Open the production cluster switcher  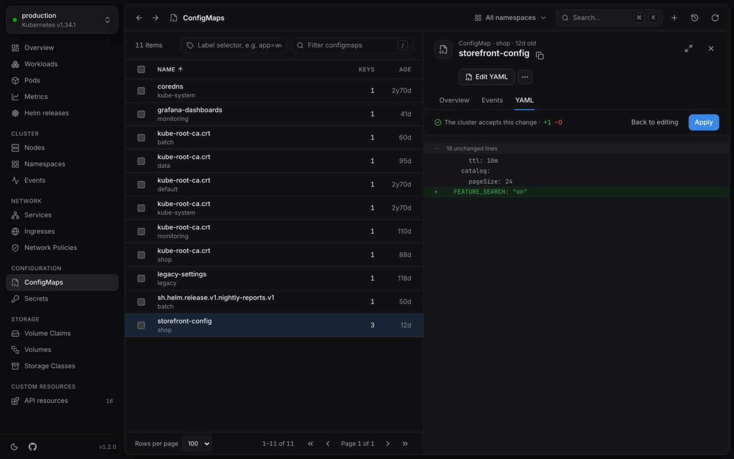[x=62, y=20]
